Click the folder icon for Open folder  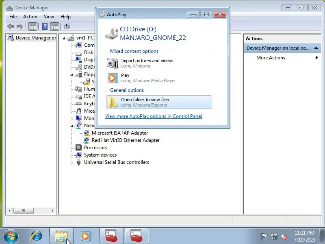113,102
